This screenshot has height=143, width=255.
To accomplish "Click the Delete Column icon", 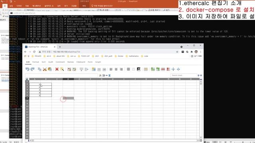I will click(x=168, y=69).
